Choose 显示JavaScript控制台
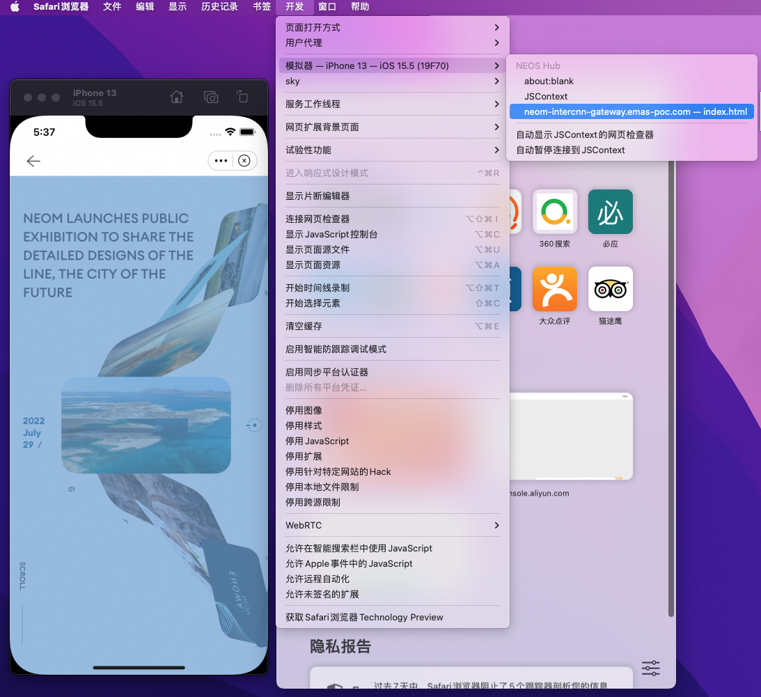The height and width of the screenshot is (697, 761). coord(393,234)
